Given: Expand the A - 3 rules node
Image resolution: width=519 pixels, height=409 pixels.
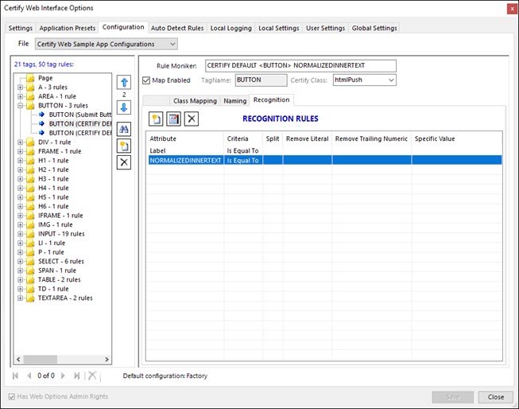Looking at the screenshot, I should coord(20,88).
